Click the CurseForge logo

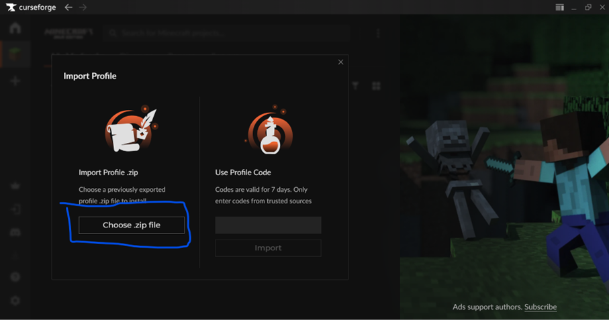click(31, 7)
